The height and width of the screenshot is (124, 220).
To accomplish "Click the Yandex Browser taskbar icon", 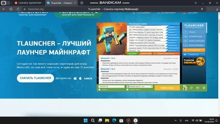I will pyautogui.click(x=135, y=121).
